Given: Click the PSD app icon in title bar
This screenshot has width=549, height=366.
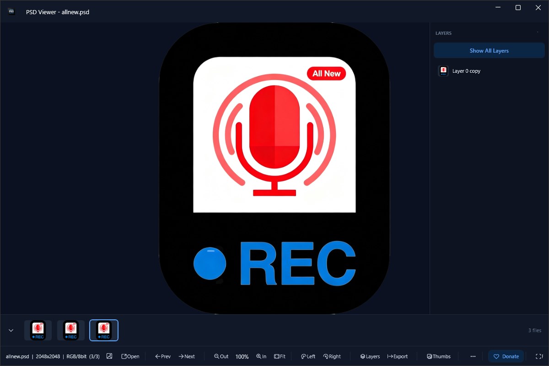Looking at the screenshot, I should point(11,12).
